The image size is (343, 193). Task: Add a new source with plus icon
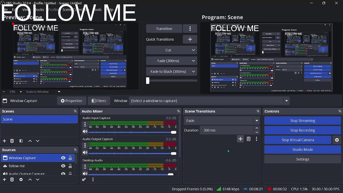4,180
